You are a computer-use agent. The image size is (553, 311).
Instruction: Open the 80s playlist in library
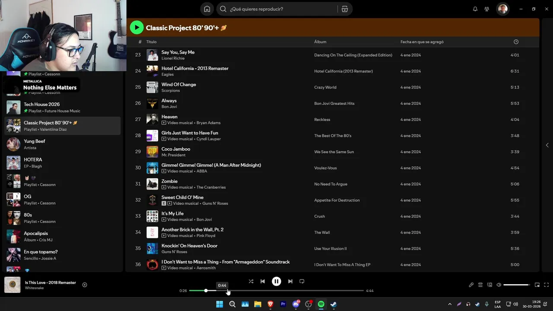tap(63, 218)
